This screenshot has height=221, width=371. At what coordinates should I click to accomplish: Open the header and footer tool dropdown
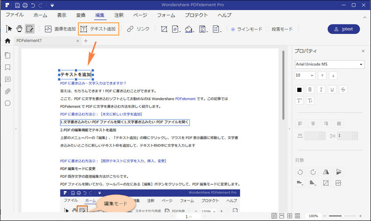pyautogui.click(x=203, y=29)
